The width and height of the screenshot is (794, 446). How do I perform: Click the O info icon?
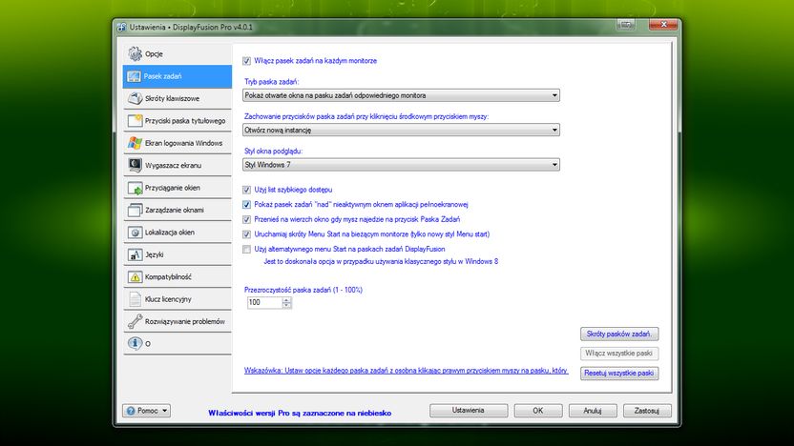135,343
